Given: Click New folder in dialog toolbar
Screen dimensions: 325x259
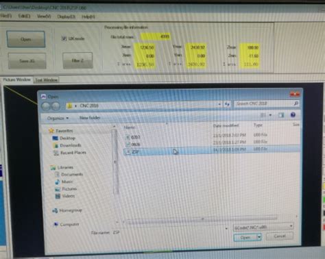Looking at the screenshot, I should (x=90, y=118).
